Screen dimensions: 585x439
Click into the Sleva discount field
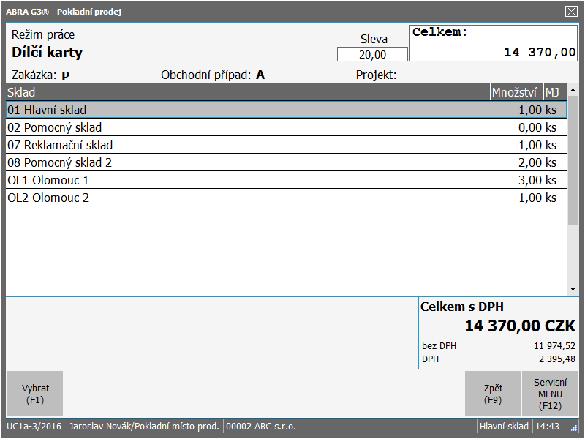pyautogui.click(x=372, y=54)
